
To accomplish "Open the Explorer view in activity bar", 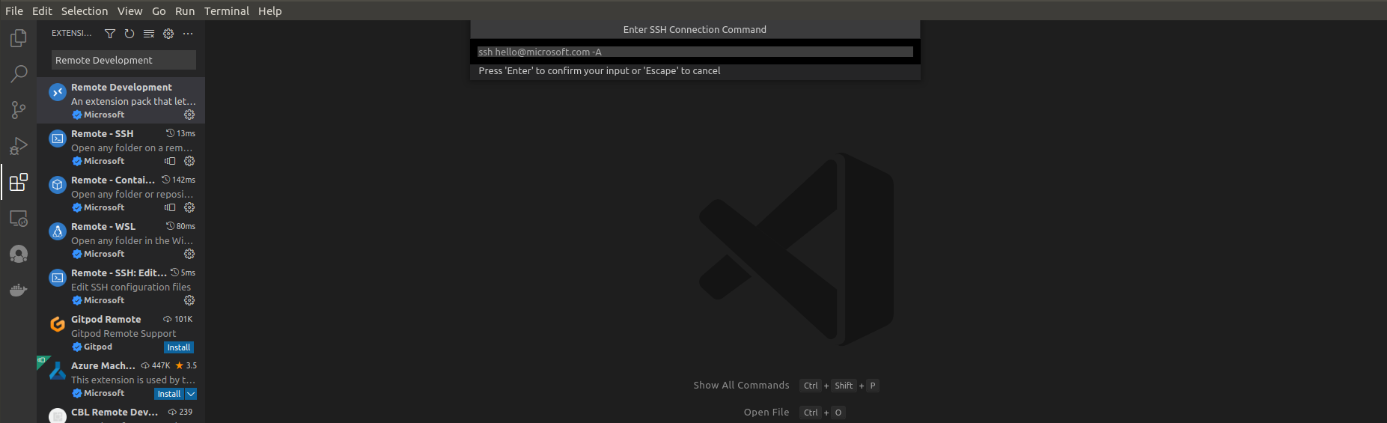I will pos(19,37).
